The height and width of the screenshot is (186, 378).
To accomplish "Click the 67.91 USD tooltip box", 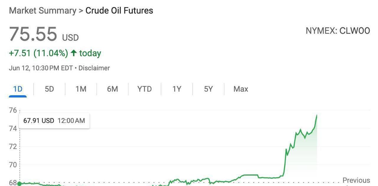I will click(54, 121).
